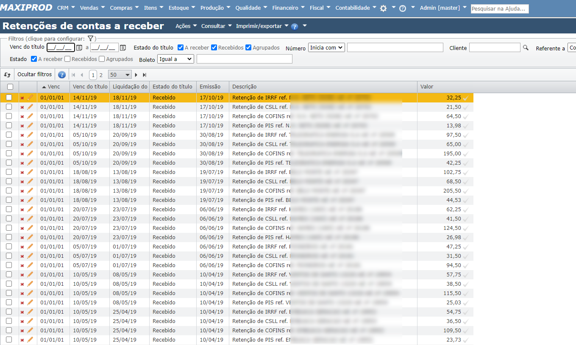Image resolution: width=576 pixels, height=345 pixels.
Task: Uncheck Recebidos under Estado do título
Action: (x=214, y=47)
